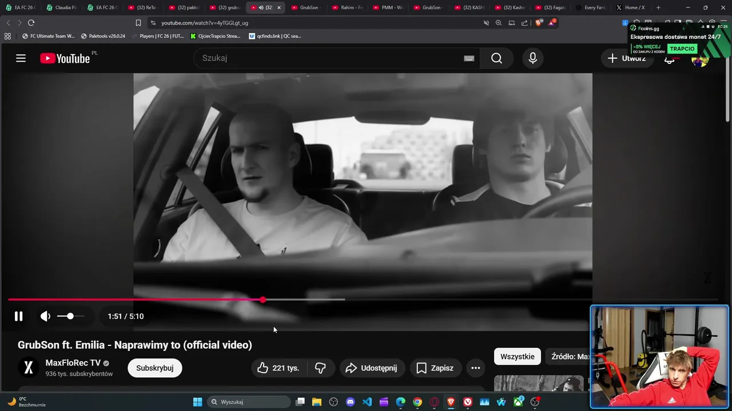Open qcfinds.link bookmark

pos(275,36)
